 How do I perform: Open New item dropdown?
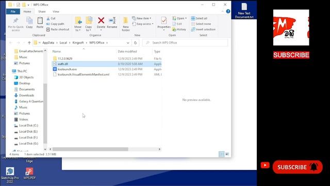click(142, 19)
